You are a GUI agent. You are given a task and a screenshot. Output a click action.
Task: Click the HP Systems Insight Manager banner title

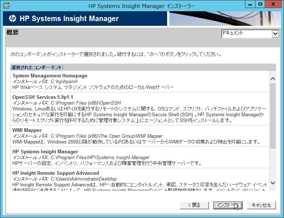69,19
